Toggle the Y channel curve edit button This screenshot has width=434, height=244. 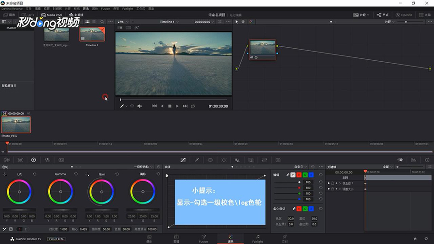[x=293, y=175]
